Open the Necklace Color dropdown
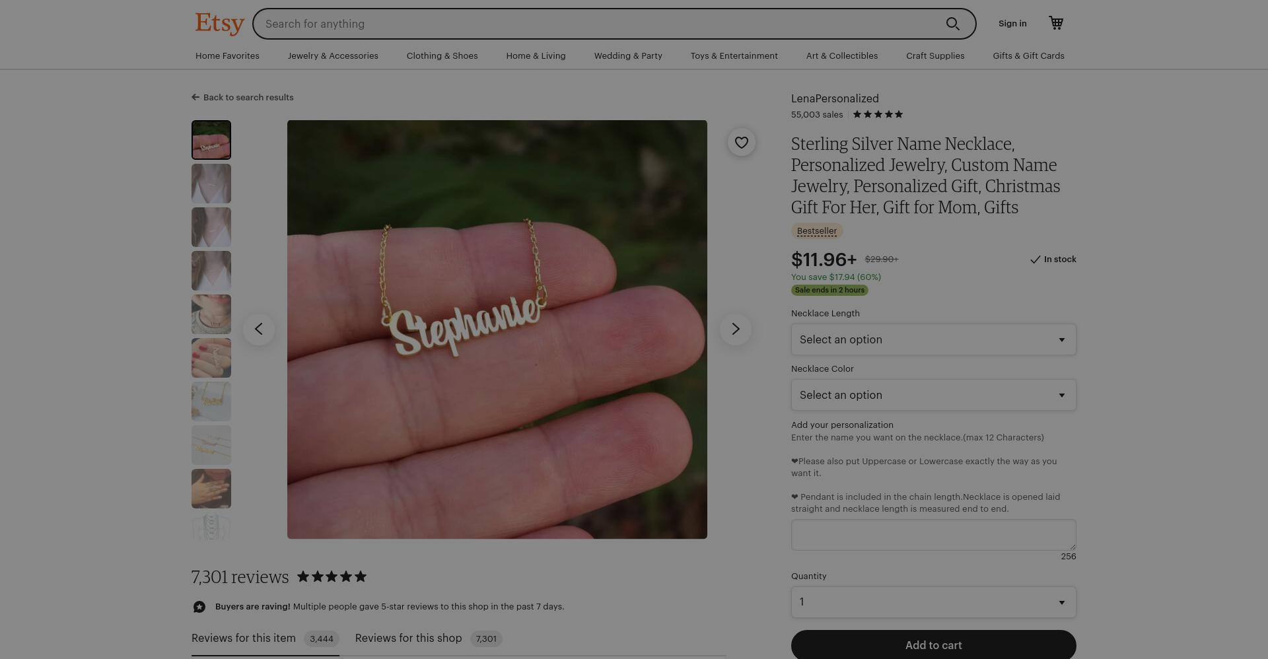The image size is (1268, 659). (x=933, y=395)
